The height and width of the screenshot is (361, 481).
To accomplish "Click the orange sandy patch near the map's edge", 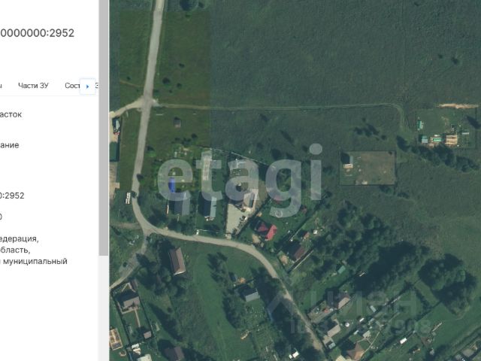I will coord(458,106).
